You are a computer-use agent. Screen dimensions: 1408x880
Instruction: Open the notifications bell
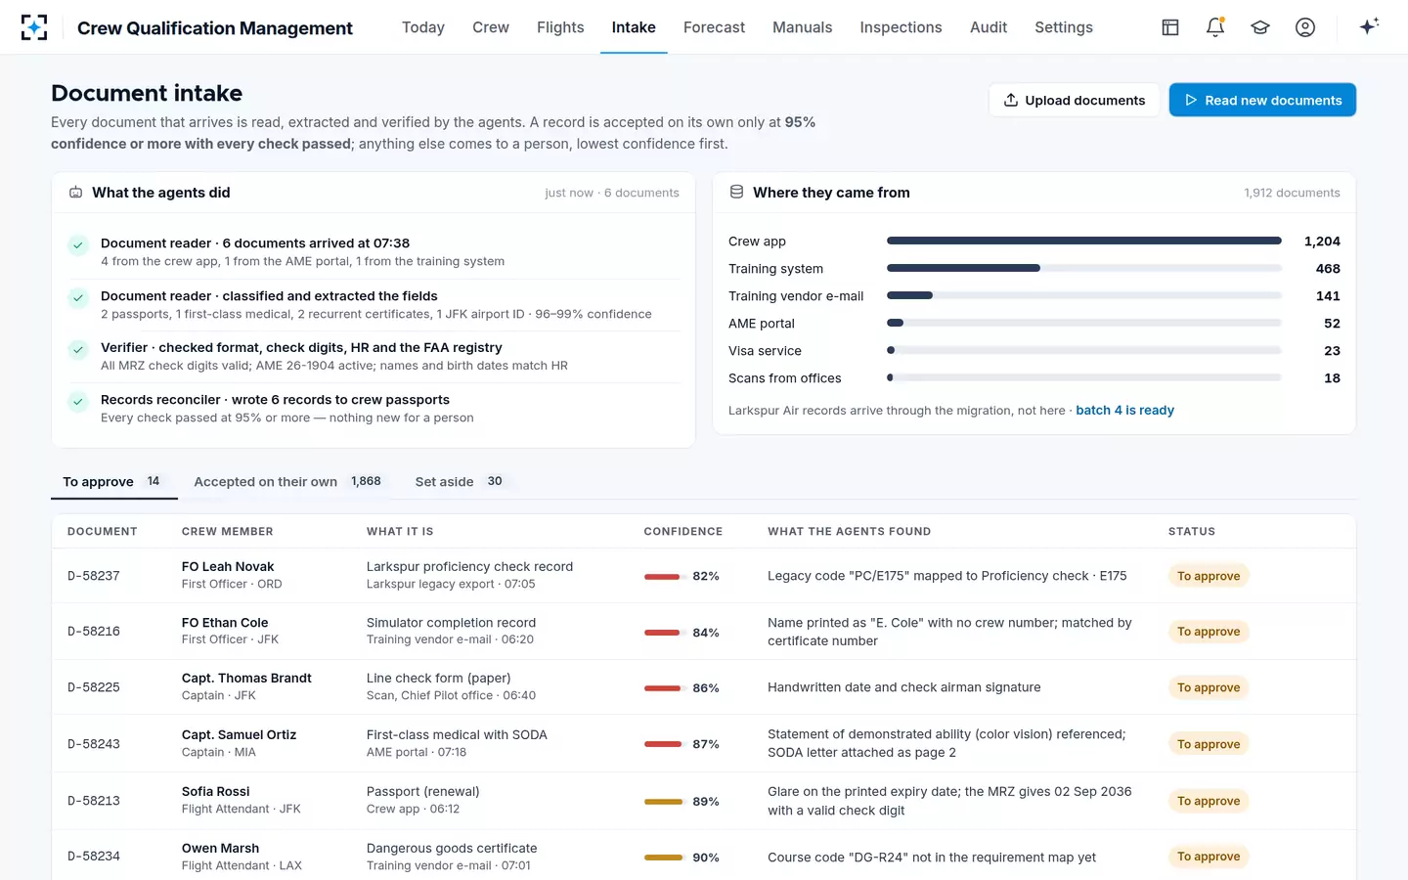1215,27
